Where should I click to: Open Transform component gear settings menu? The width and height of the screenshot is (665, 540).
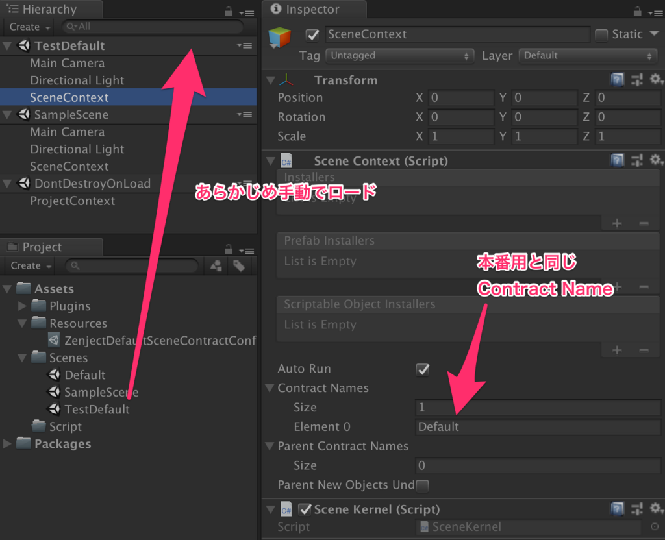click(x=656, y=79)
